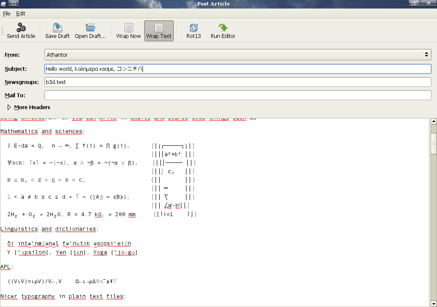Screen dimensions: 437x307
Task: Open the File menu
Action: point(7,13)
